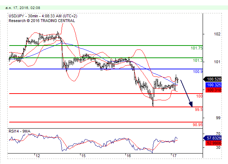Click the RSI axis value 70

218,134
